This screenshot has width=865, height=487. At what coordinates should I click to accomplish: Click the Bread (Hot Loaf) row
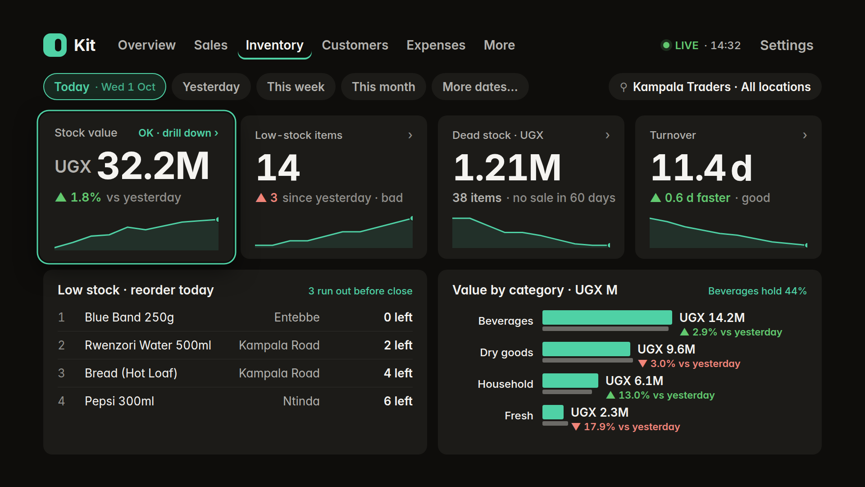point(235,373)
